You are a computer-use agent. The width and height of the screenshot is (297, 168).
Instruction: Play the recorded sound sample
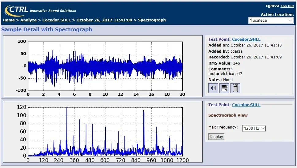coord(213,88)
